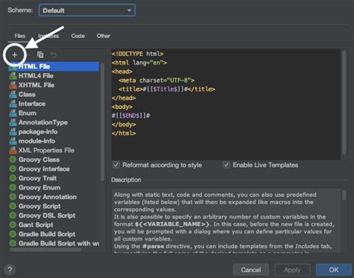Click the Groovy Script icon
The width and height of the screenshot is (354, 278).
coord(13,206)
